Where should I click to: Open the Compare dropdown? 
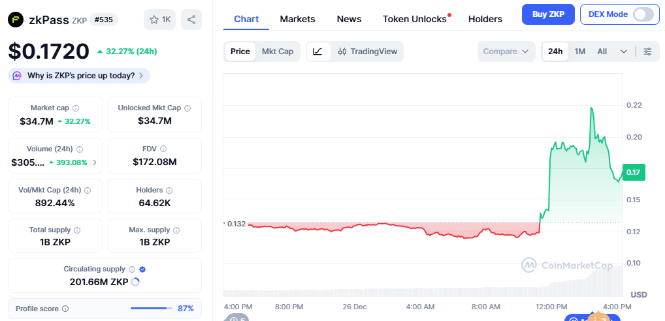(x=506, y=52)
